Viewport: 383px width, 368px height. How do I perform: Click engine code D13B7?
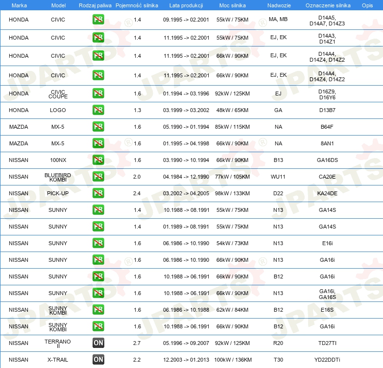pyautogui.click(x=327, y=110)
